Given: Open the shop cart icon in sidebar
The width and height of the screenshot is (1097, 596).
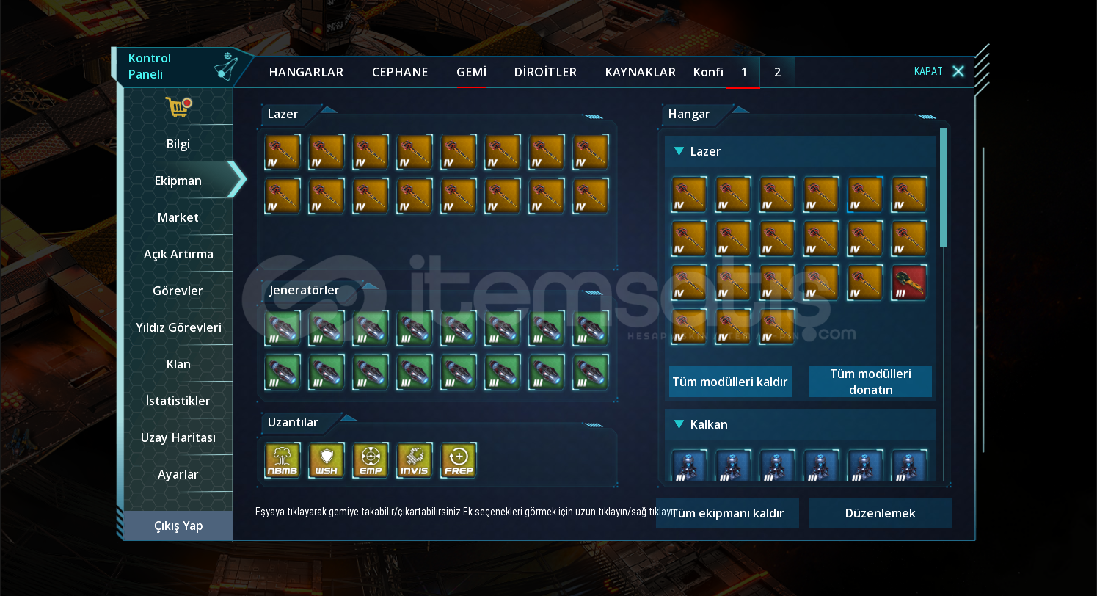Looking at the screenshot, I should [178, 107].
